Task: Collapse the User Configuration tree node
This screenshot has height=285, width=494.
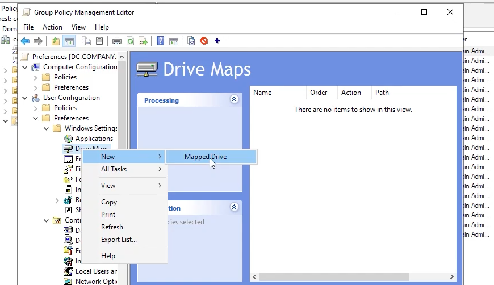Action: pyautogui.click(x=25, y=98)
